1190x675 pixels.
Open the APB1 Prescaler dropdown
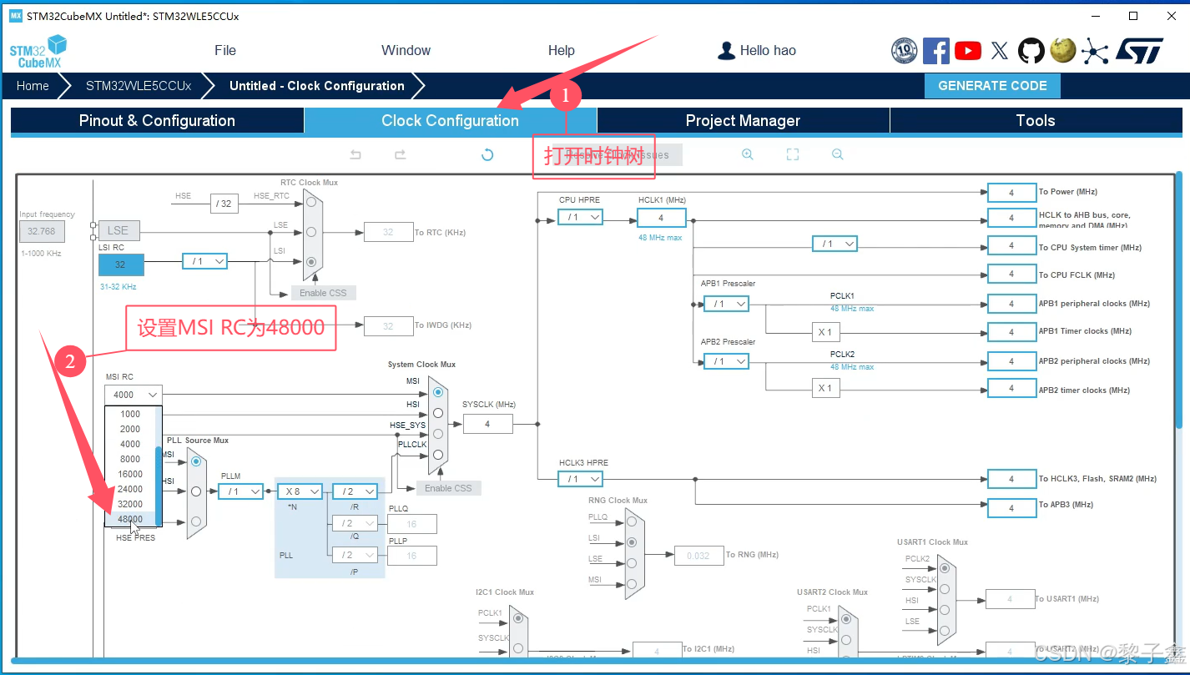726,304
